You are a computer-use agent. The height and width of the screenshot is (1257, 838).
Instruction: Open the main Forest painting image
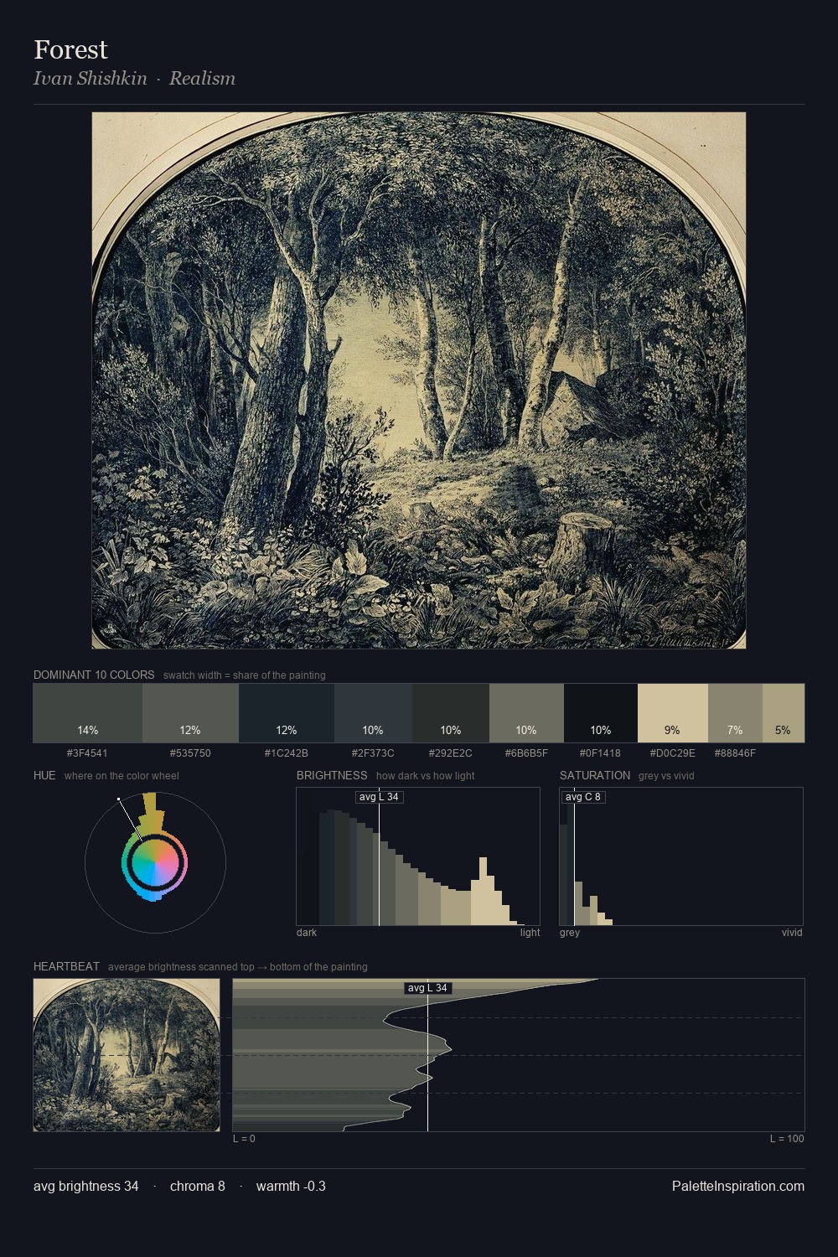pyautogui.click(x=419, y=380)
